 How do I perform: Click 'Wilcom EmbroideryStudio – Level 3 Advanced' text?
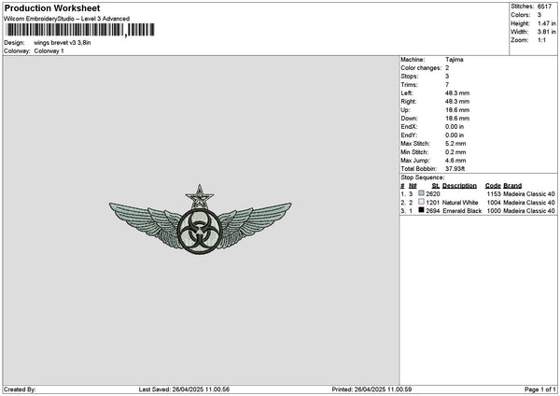tap(67, 19)
